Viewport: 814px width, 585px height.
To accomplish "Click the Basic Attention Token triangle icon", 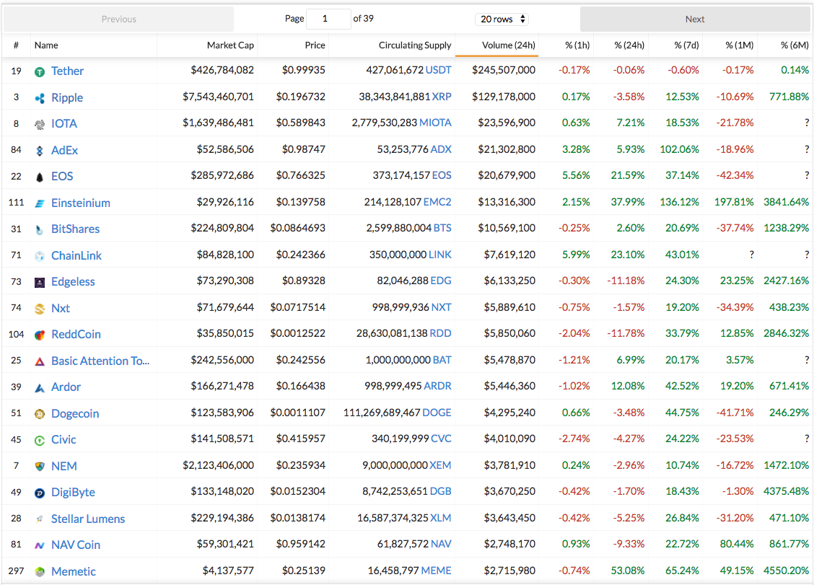I will coord(40,361).
